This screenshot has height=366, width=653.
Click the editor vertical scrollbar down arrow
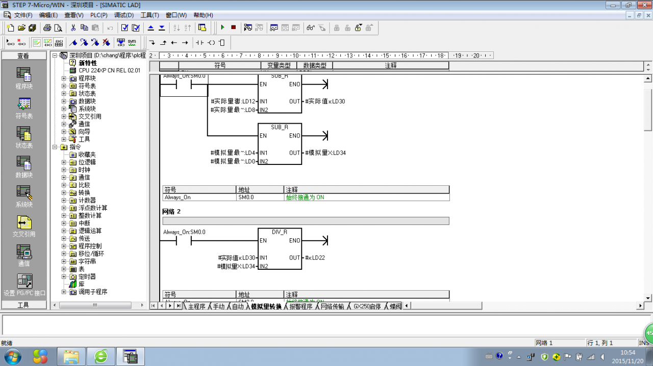648,298
